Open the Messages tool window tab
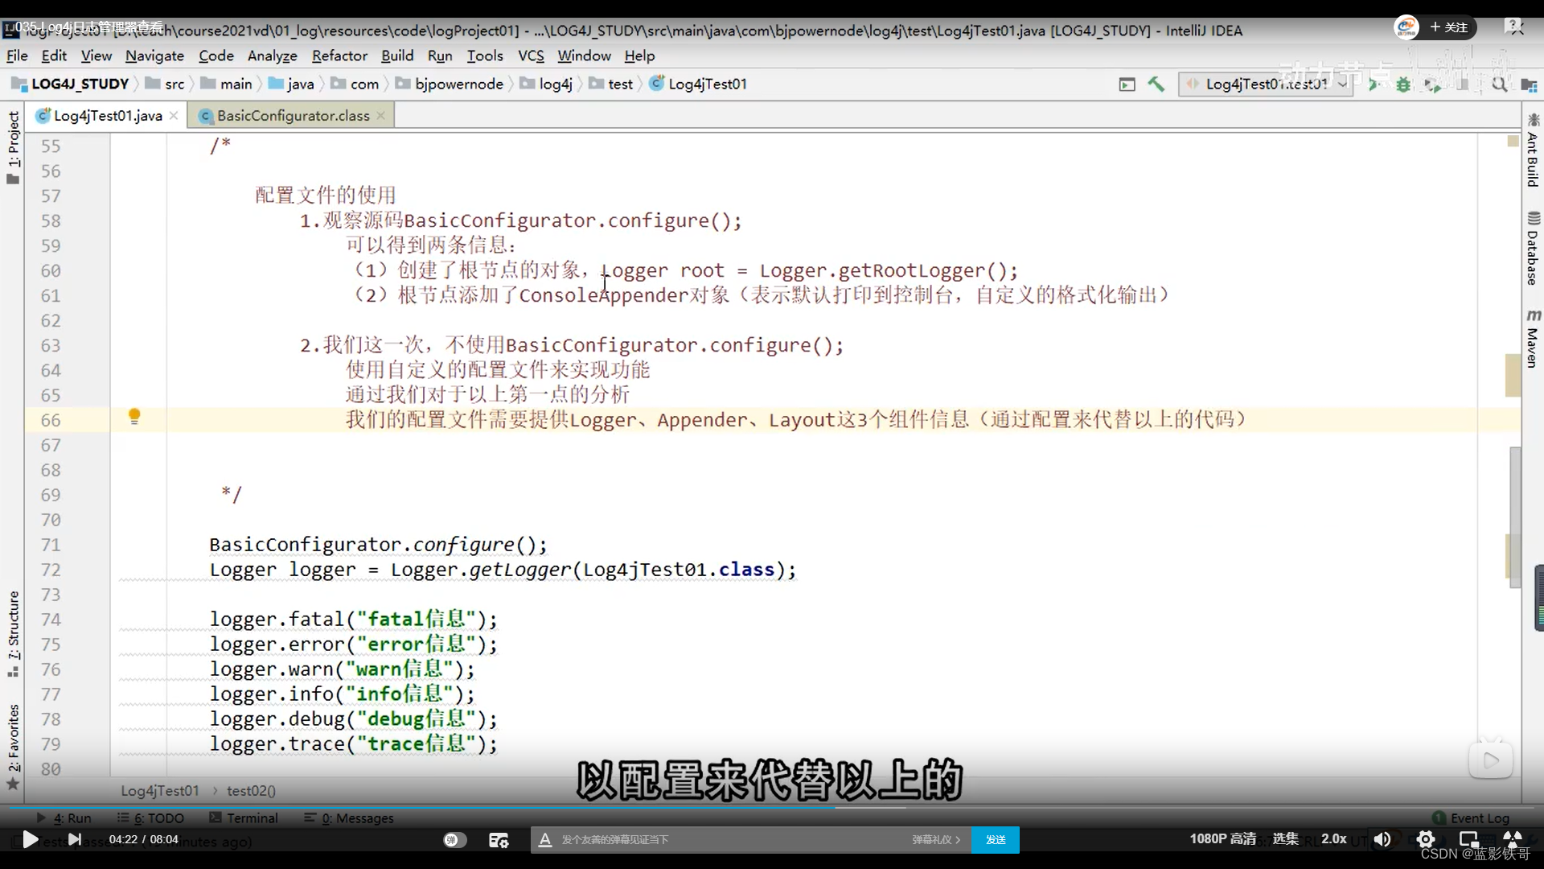The image size is (1544, 869). [349, 818]
